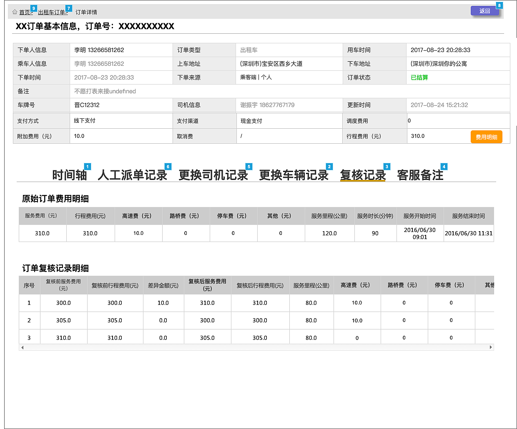This screenshot has height=429, width=517.
Task: Select the 复核记录 tab
Action: click(363, 175)
